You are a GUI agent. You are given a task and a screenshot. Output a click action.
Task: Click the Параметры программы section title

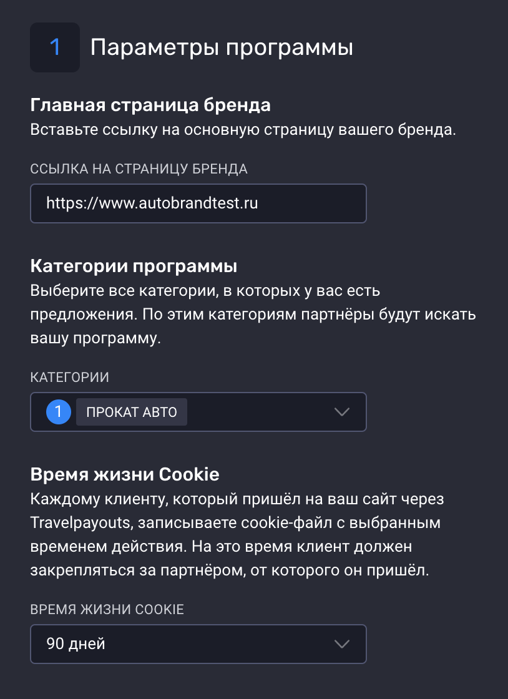tap(222, 47)
